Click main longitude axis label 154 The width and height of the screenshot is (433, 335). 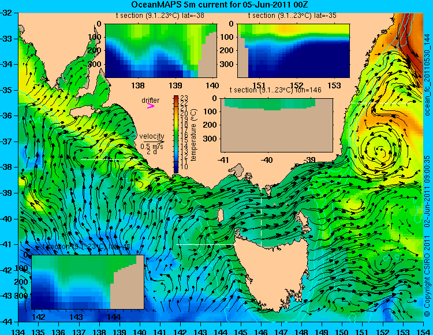423,332
